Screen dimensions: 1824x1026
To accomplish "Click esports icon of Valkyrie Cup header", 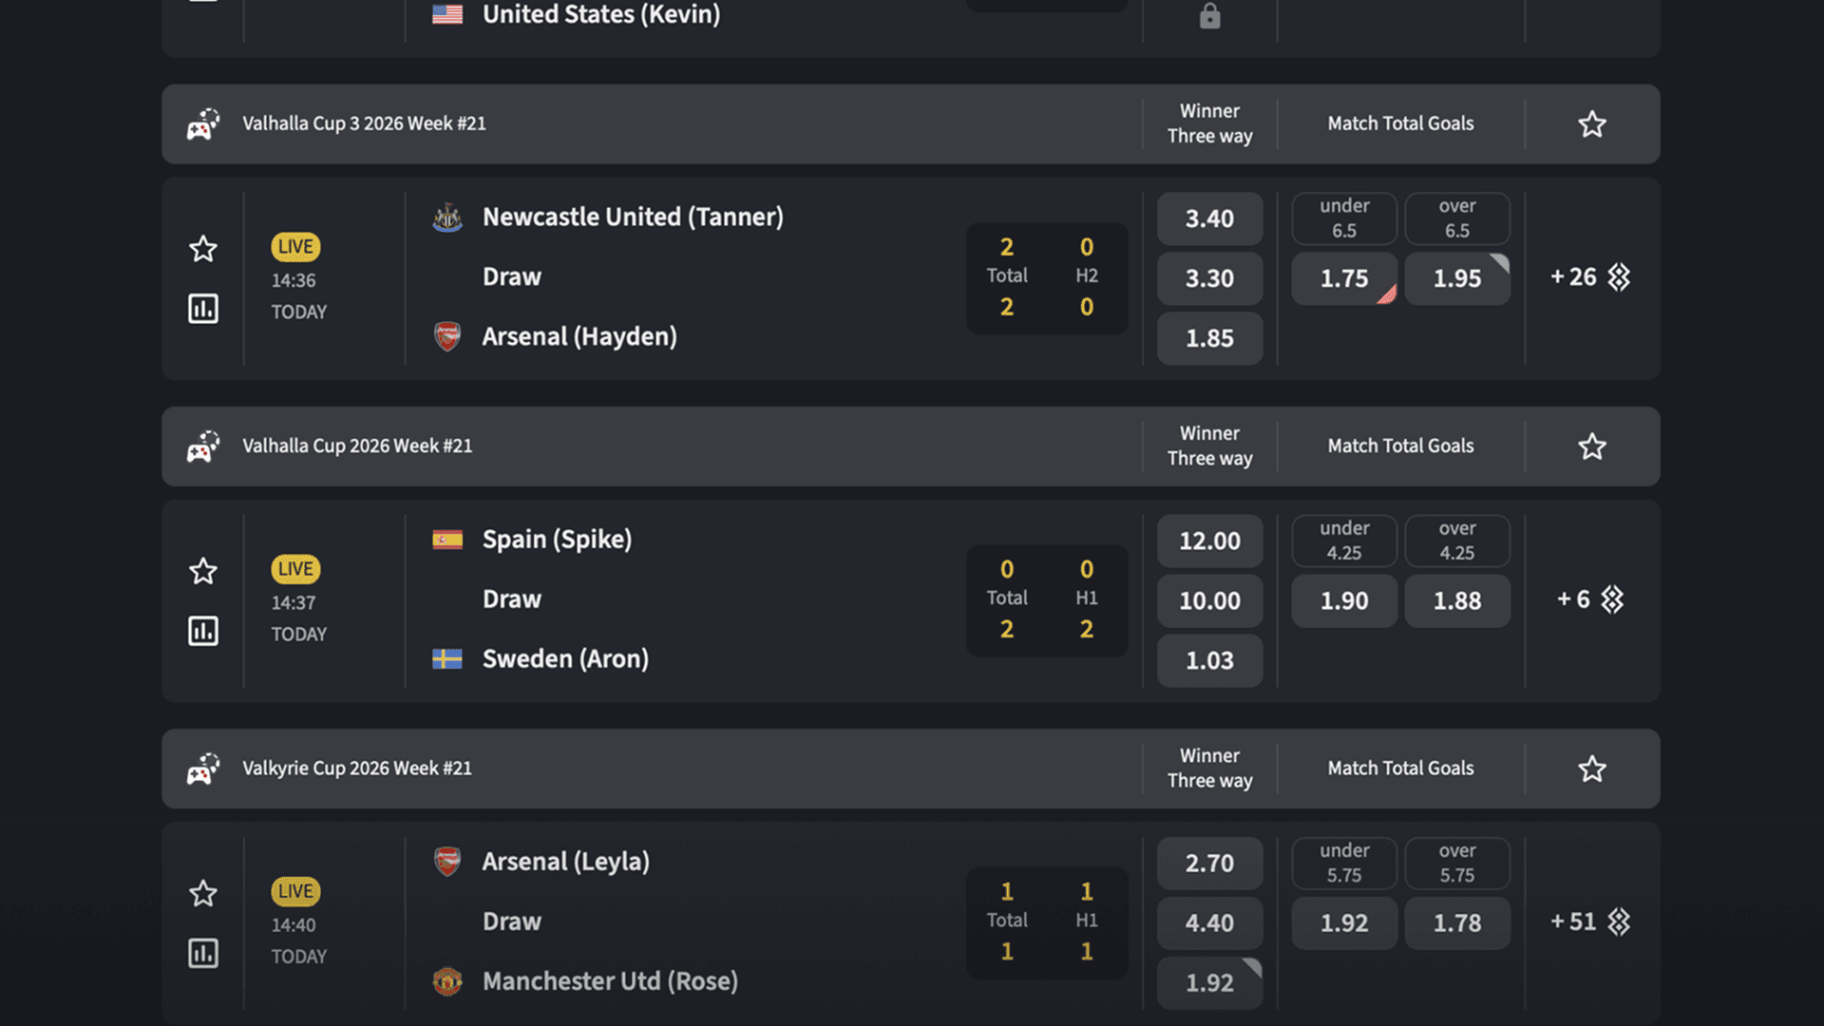I will (x=203, y=768).
